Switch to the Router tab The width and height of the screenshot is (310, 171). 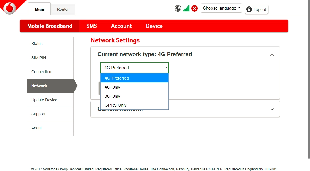coord(63,9)
